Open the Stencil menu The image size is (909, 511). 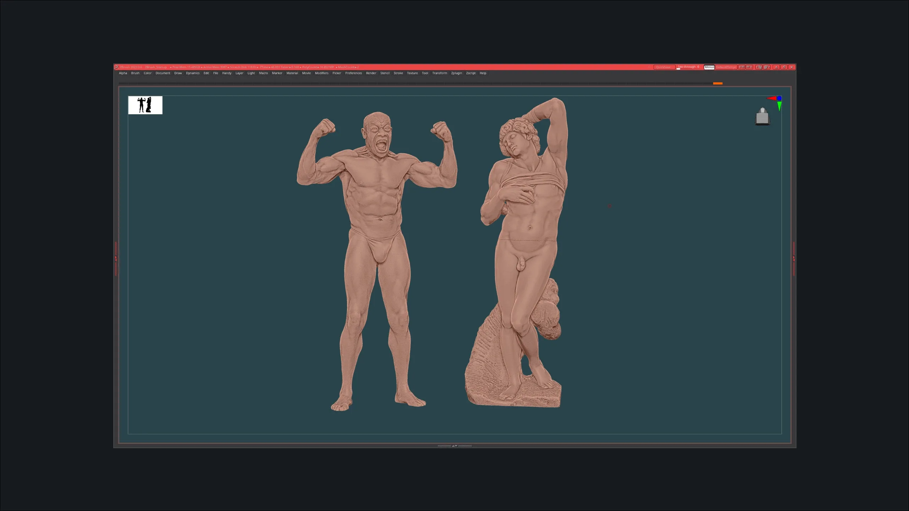385,73
